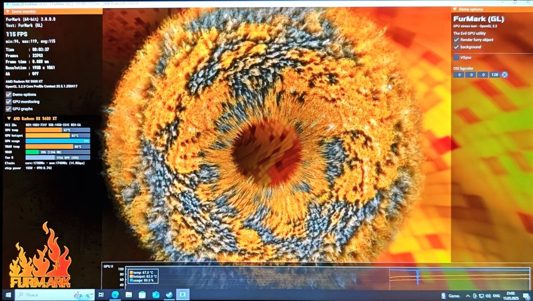Uncheck the GPU graphs checkbox

click(x=9, y=109)
